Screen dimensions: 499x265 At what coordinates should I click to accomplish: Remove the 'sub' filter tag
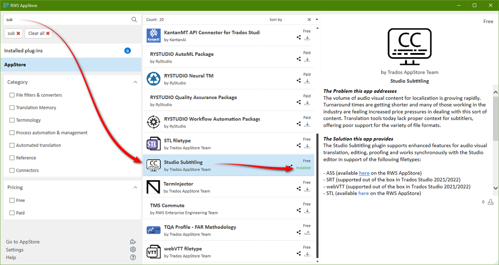[x=18, y=33]
